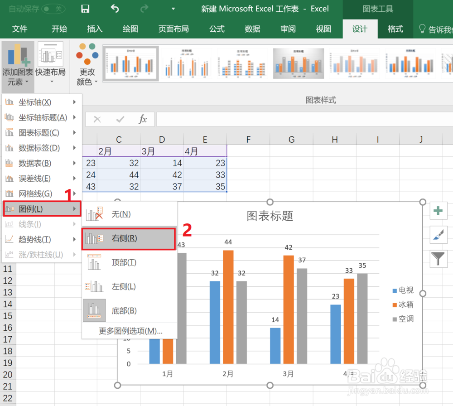Viewport: 453px width, 406px height.
Task: Select the third chart style thumbnail
Action: pos(243,63)
